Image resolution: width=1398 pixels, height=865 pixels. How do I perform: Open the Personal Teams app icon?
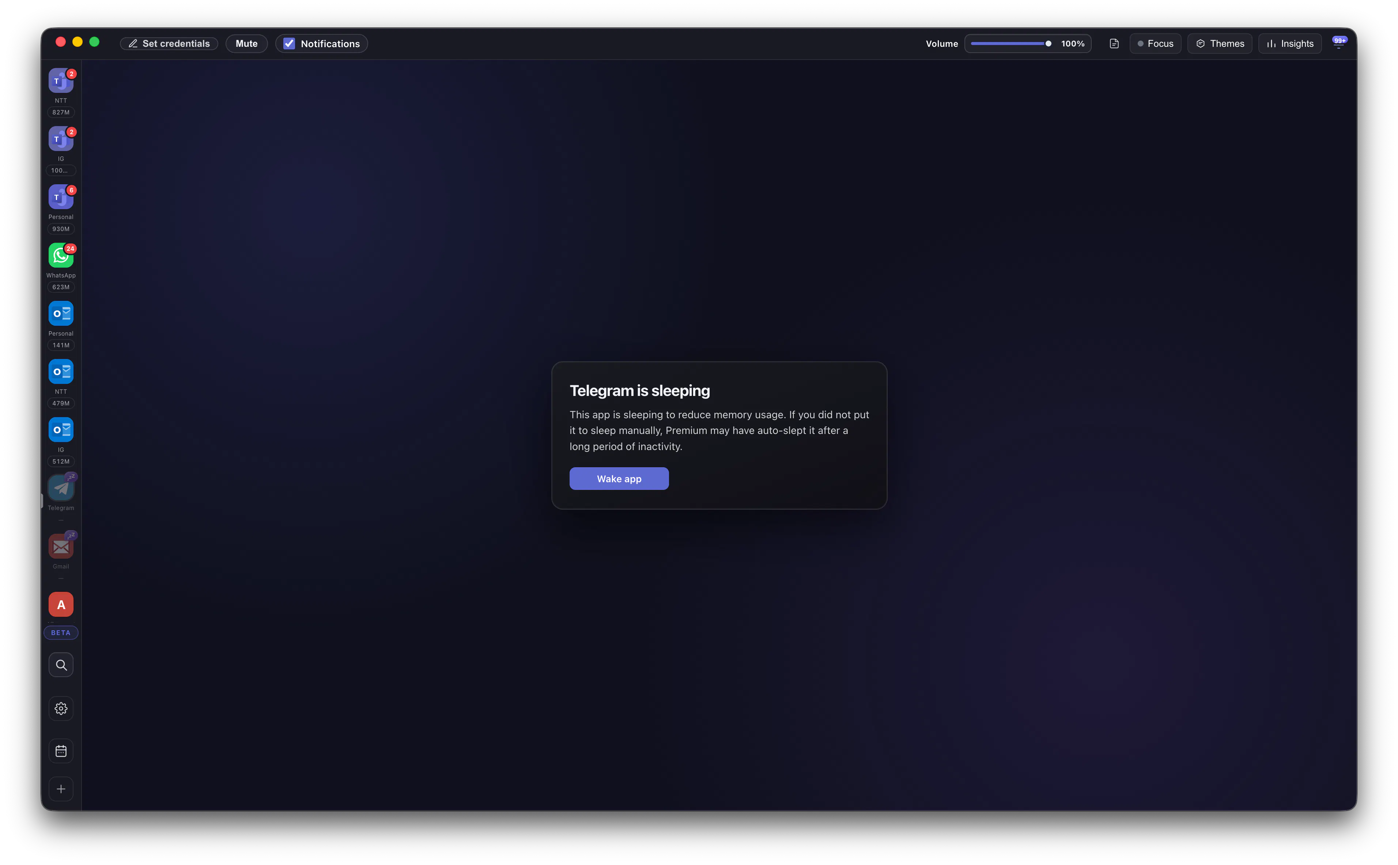[61, 197]
